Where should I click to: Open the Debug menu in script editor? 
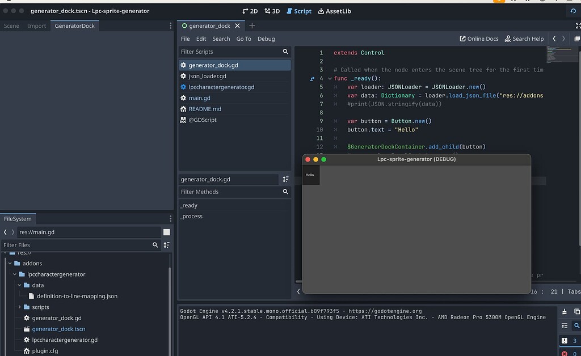(266, 39)
